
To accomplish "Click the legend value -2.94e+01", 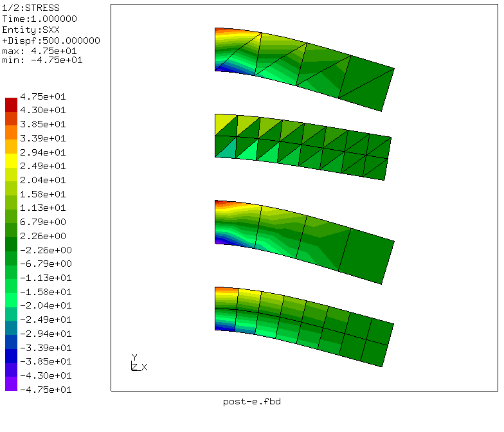I will pyautogui.click(x=46, y=334).
